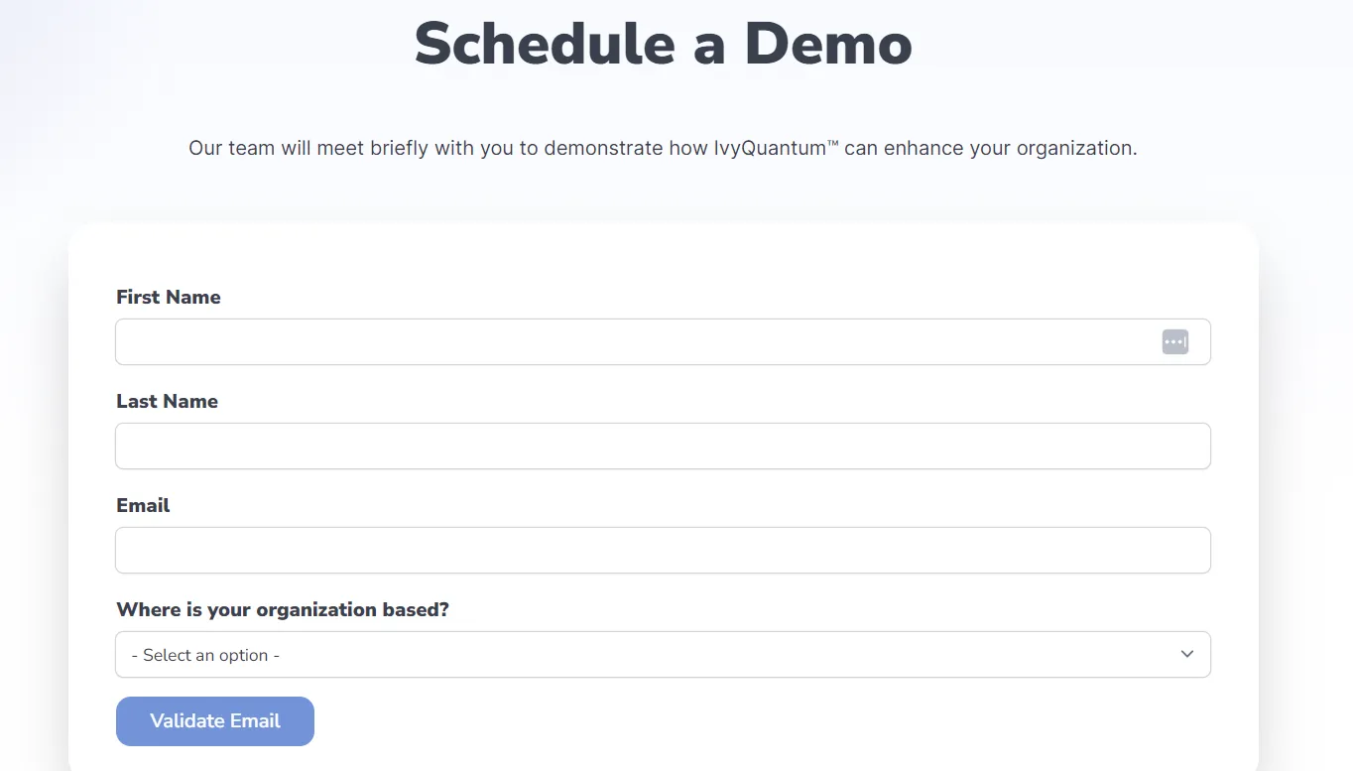Click the 'Schedule a Demo' heading
This screenshot has width=1353, height=771.
click(x=663, y=44)
